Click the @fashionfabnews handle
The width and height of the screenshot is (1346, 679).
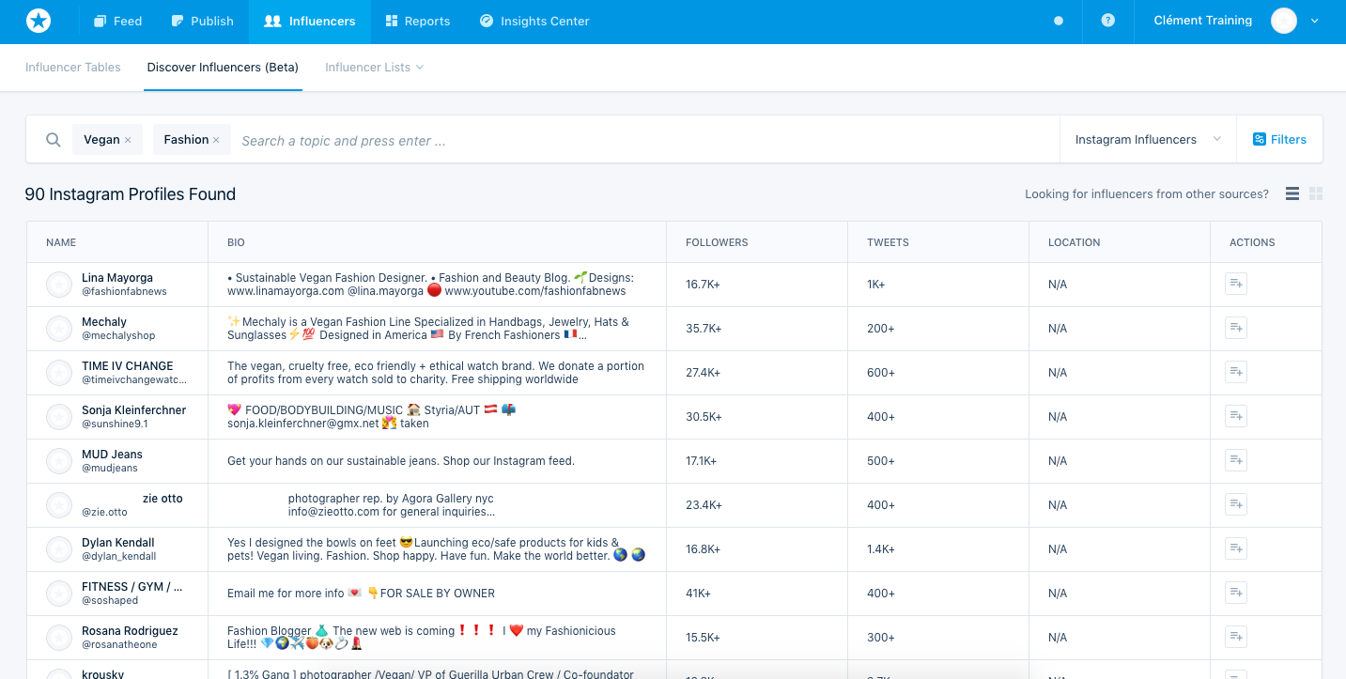(x=124, y=291)
